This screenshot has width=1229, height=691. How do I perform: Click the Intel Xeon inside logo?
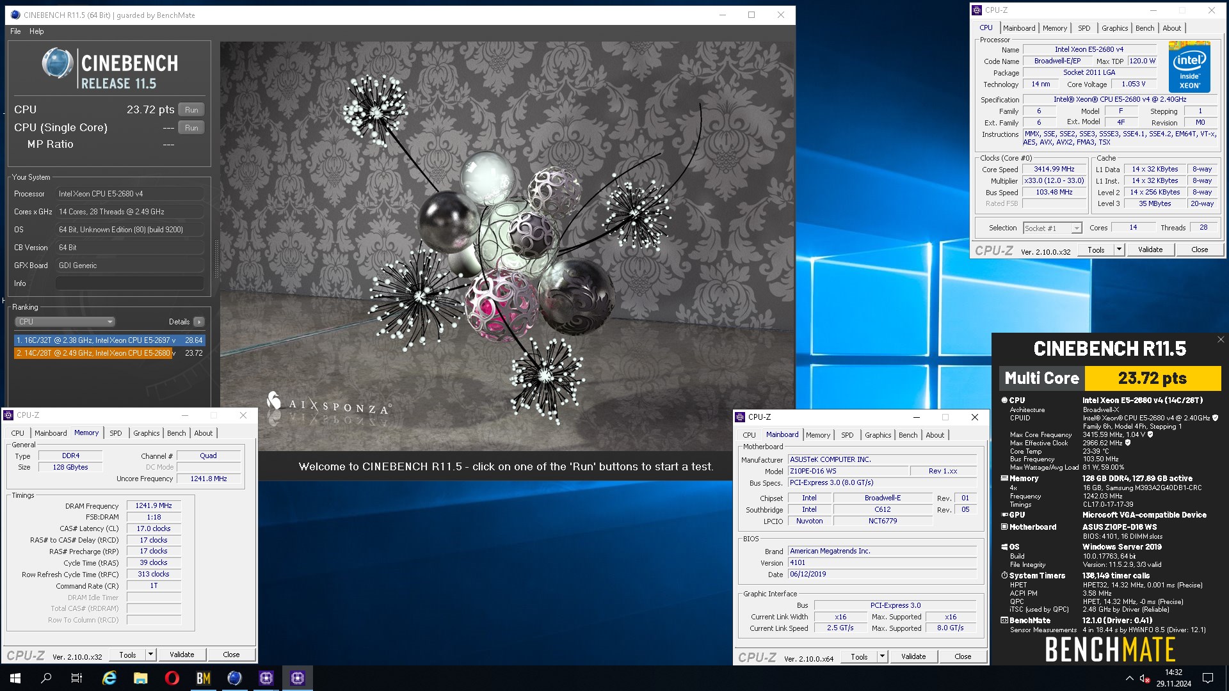1189,67
